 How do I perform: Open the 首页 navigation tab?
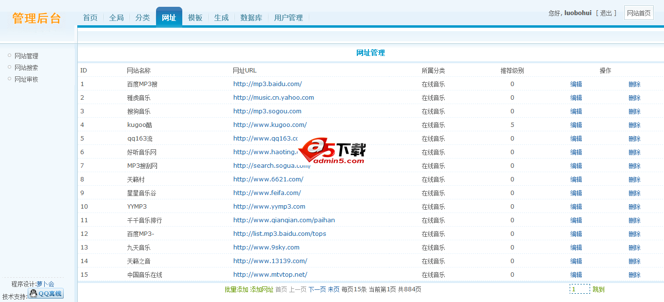pos(90,18)
